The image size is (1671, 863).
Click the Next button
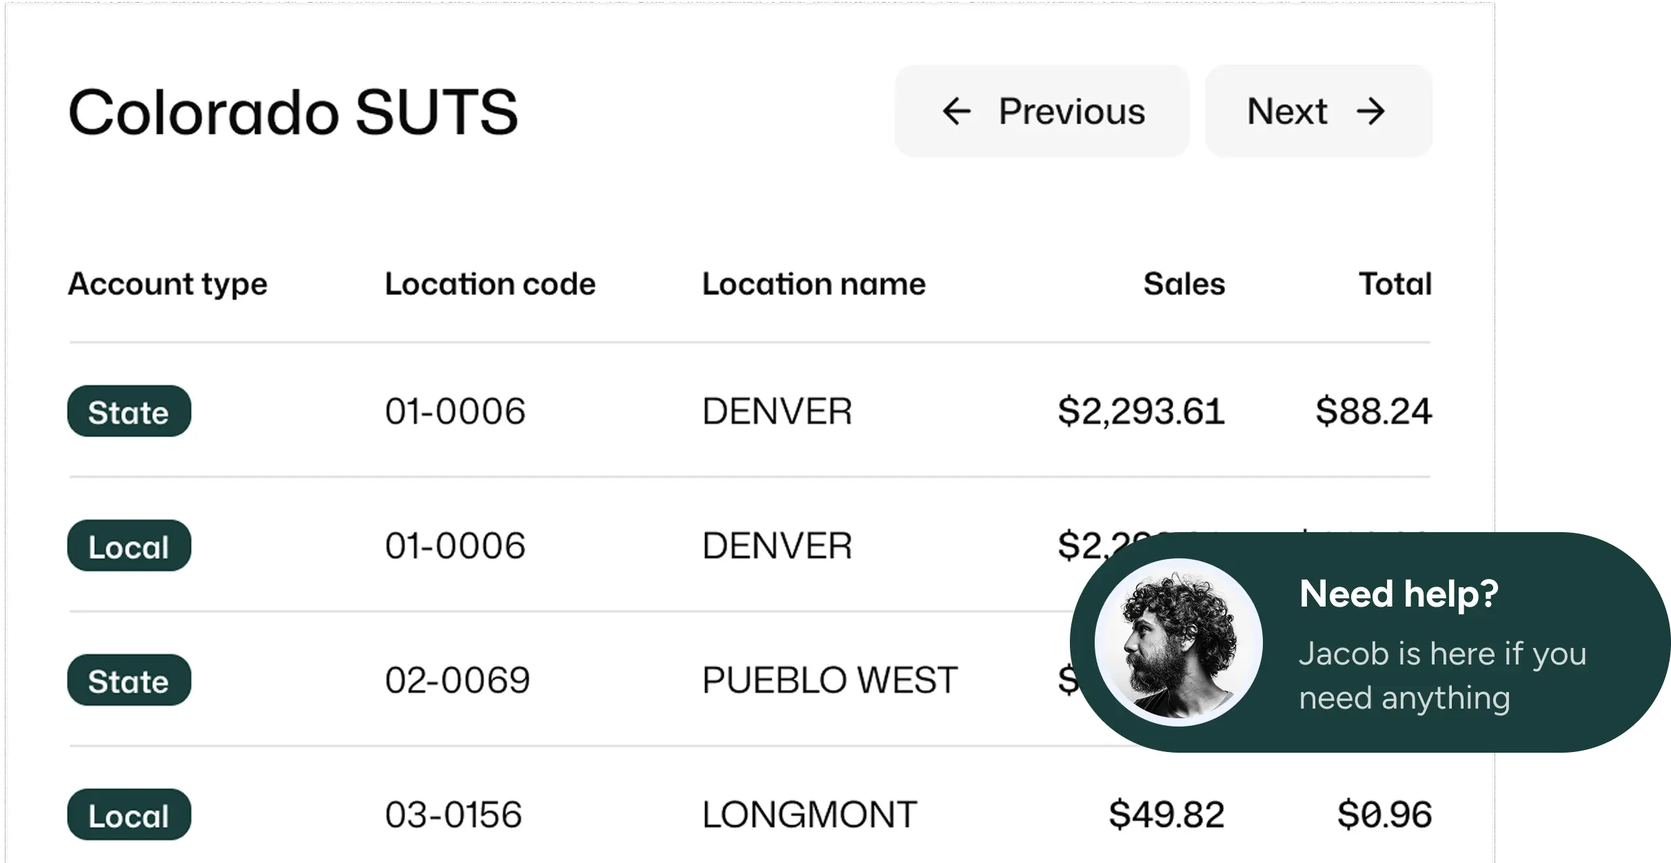pos(1318,112)
